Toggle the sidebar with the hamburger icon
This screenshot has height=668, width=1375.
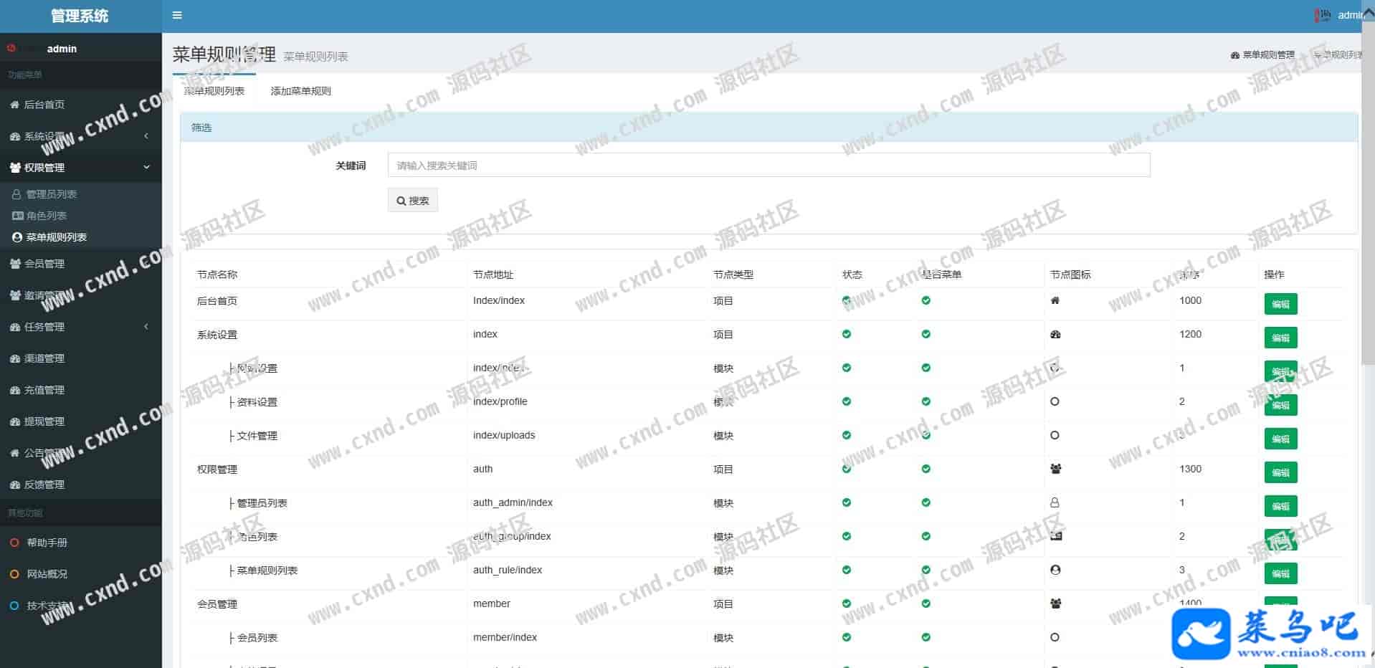click(177, 15)
